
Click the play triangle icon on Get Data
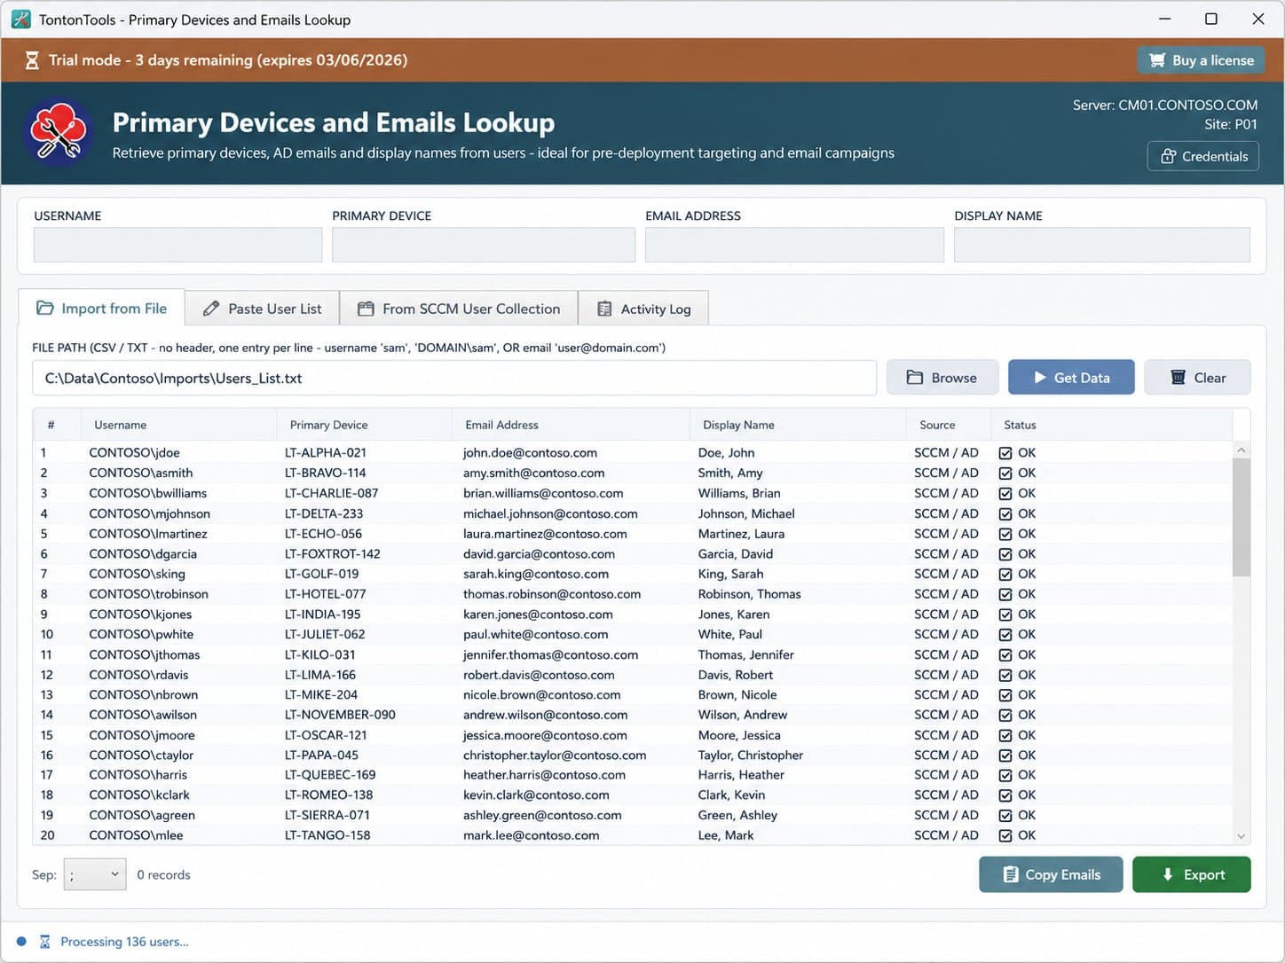pos(1040,378)
